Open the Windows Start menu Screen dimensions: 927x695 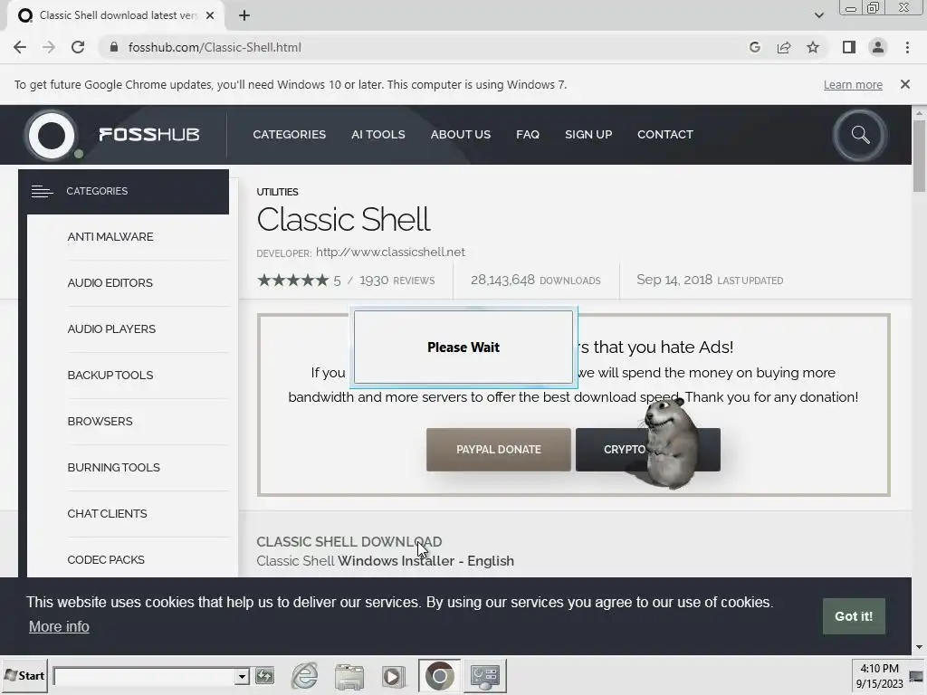[24, 675]
